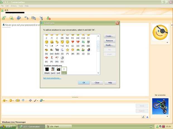This screenshot has width=173, height=129.
Task: Open the File menu
Action: point(2,6)
